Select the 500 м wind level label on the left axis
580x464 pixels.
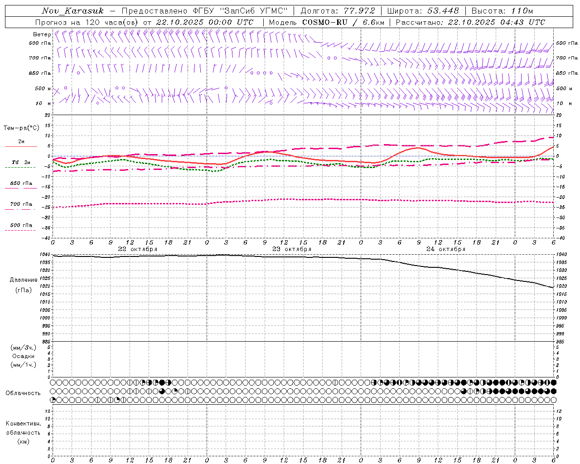pos(43,88)
